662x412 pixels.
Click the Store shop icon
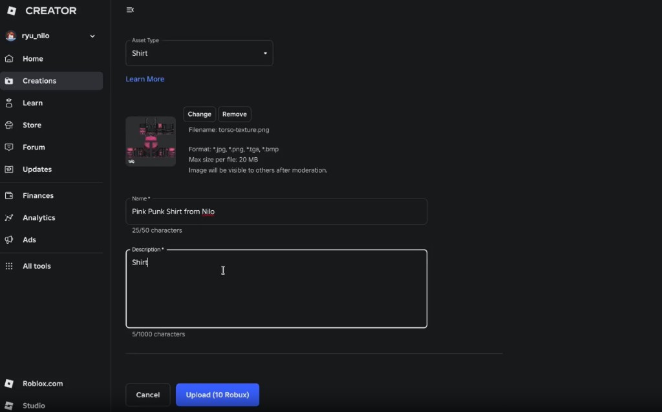coord(9,125)
